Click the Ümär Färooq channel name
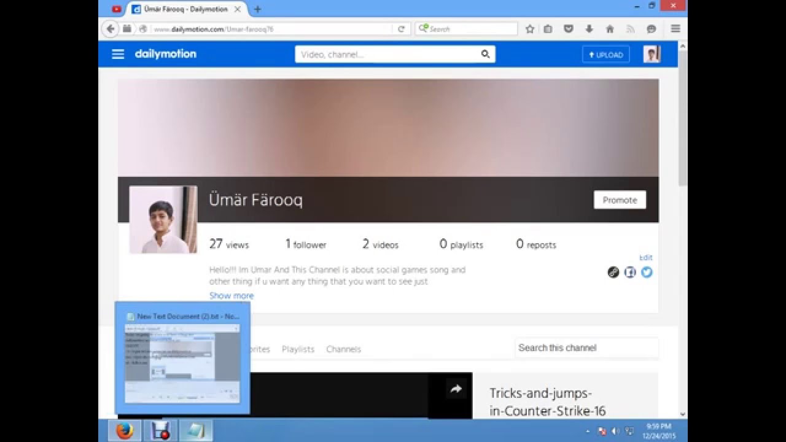786x442 pixels. (x=255, y=200)
